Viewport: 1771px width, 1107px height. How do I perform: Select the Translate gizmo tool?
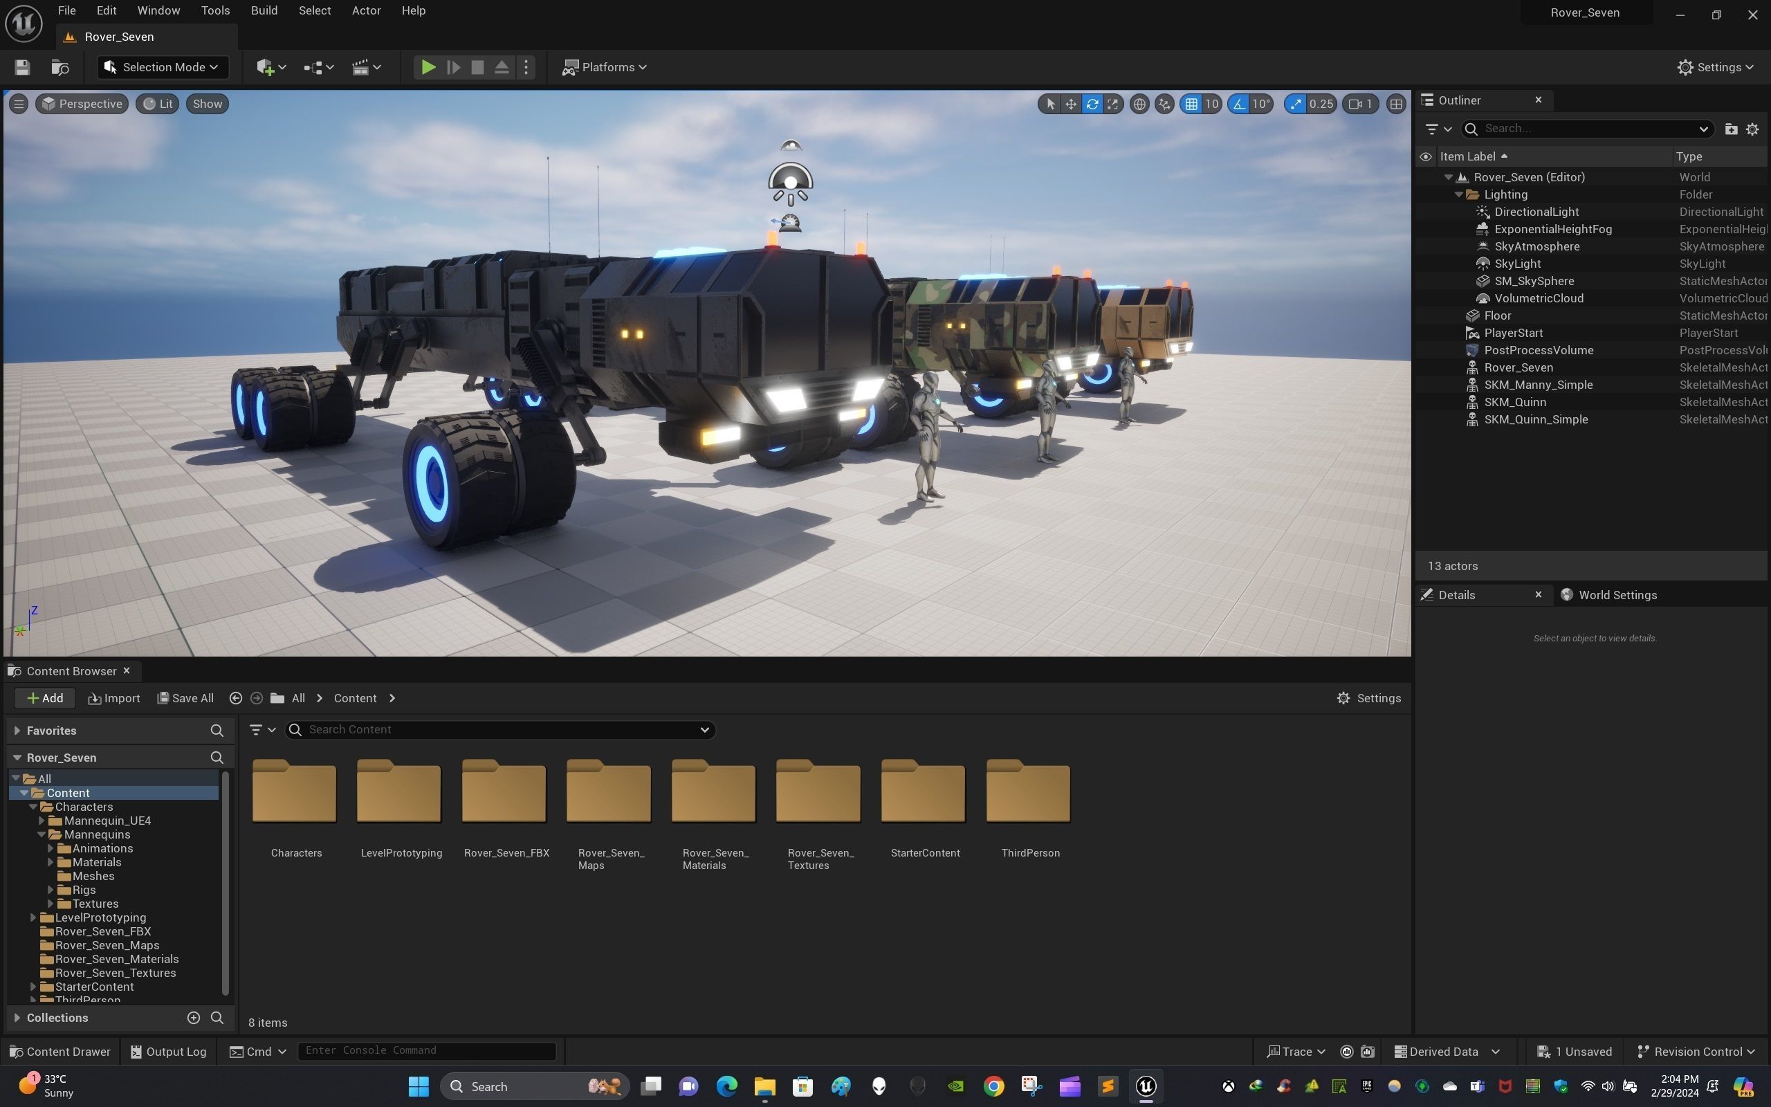[x=1071, y=104]
